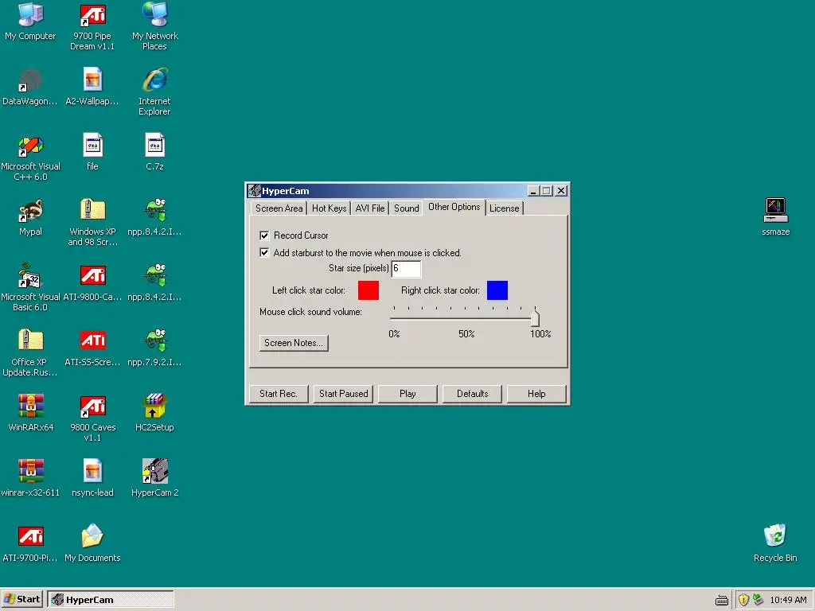Image resolution: width=815 pixels, height=611 pixels.
Task: Select the Other Options tab
Action: (x=454, y=207)
